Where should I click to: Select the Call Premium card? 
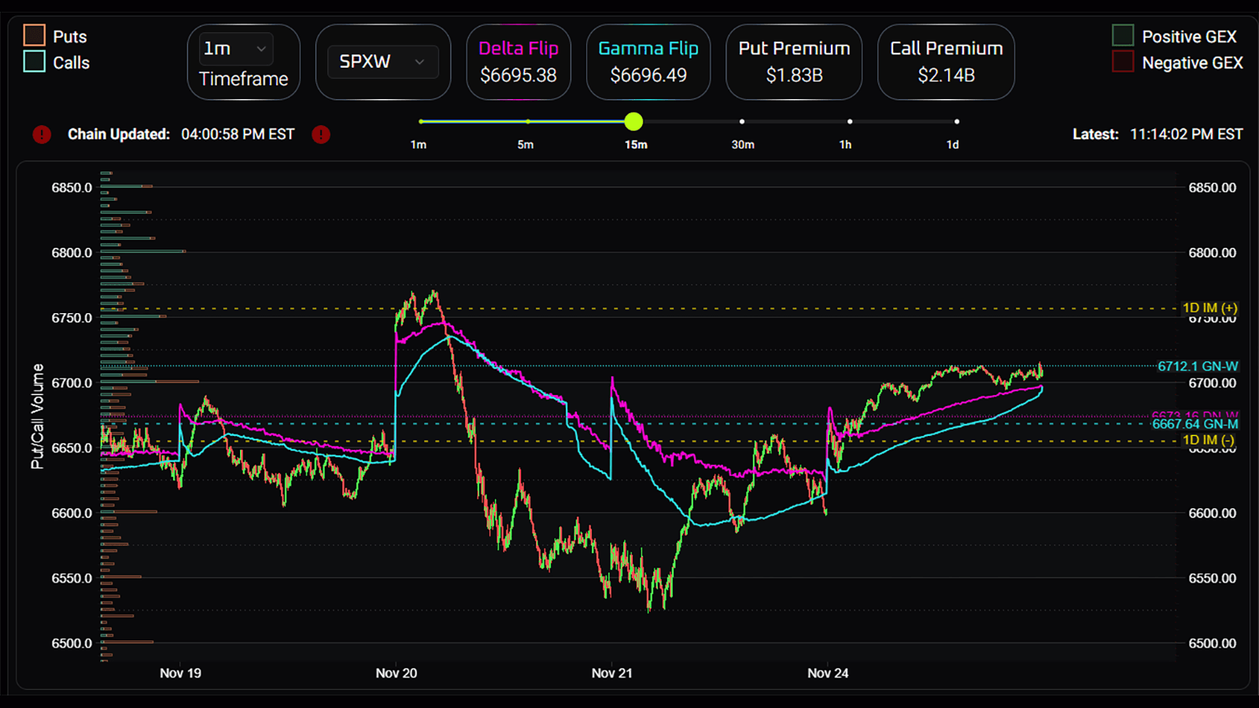click(x=946, y=61)
